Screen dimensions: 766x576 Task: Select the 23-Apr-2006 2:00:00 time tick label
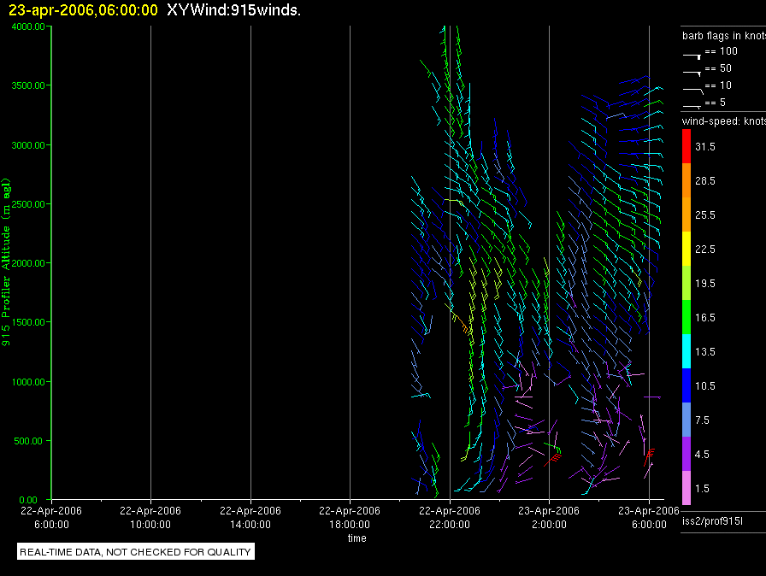(549, 516)
